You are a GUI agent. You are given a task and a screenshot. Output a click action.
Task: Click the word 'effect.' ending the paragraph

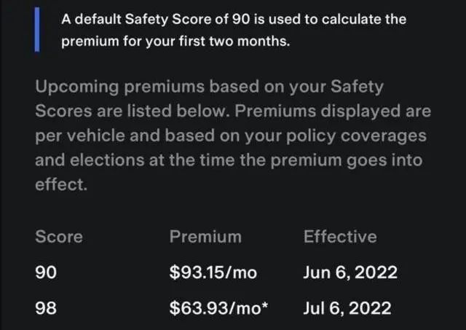(x=61, y=184)
